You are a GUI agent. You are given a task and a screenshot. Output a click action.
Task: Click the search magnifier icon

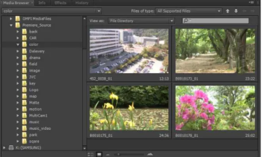click(186, 21)
